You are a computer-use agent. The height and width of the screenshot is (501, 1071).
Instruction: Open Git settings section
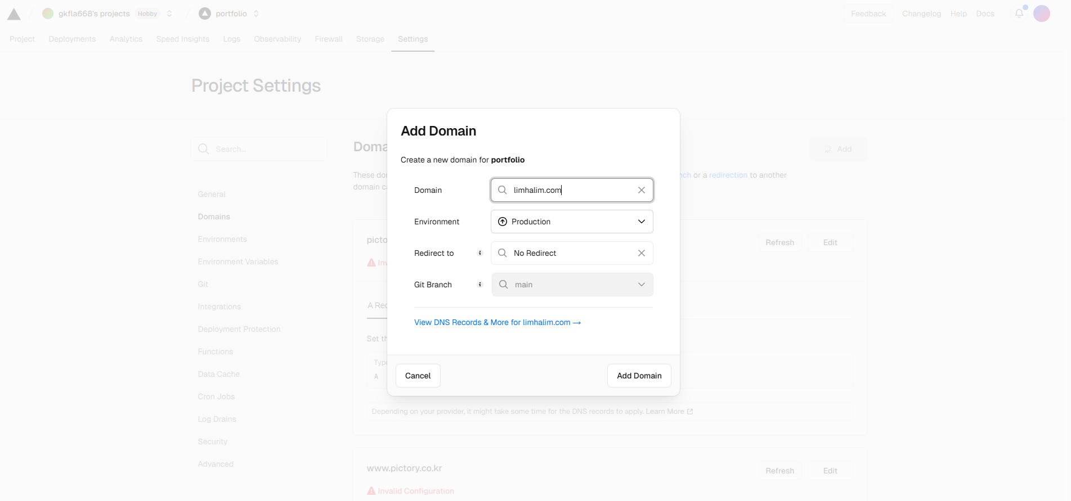203,284
